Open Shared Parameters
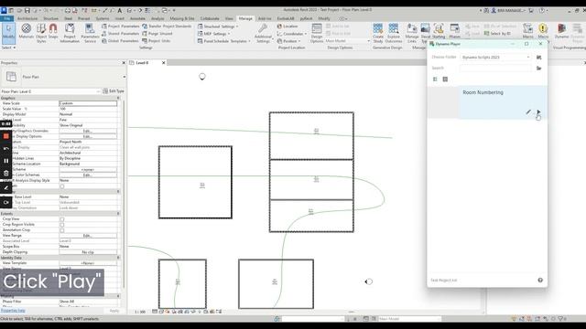Image resolution: width=586 pixels, height=329 pixels. pos(120,34)
